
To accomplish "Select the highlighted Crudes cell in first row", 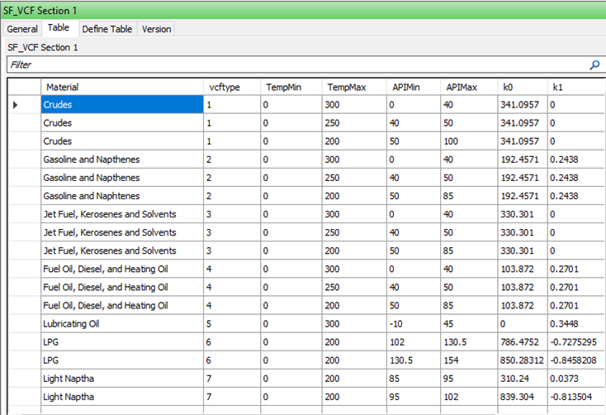I will (122, 104).
